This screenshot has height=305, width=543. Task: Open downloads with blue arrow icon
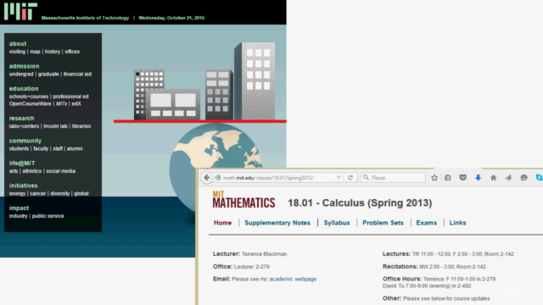click(x=479, y=178)
